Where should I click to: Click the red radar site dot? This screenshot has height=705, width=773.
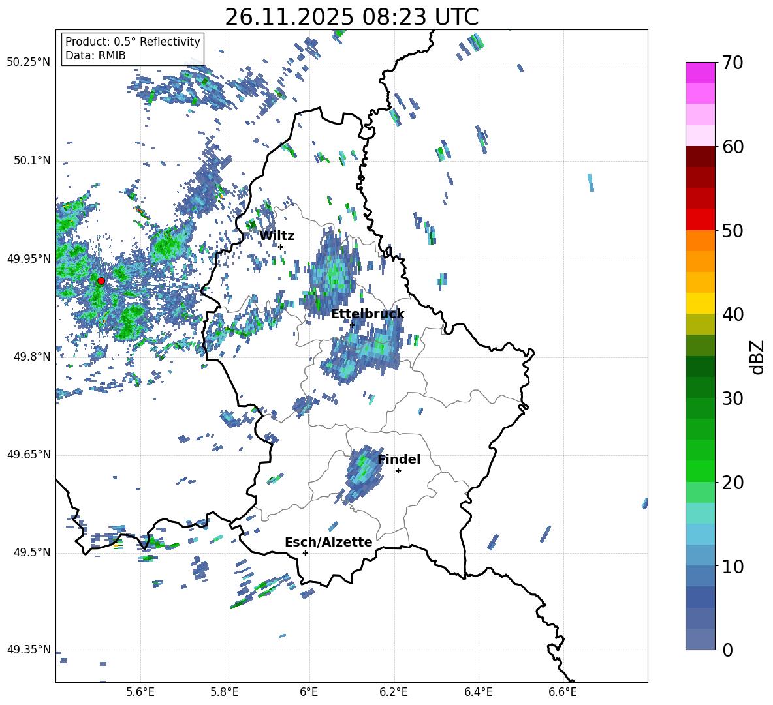click(101, 280)
